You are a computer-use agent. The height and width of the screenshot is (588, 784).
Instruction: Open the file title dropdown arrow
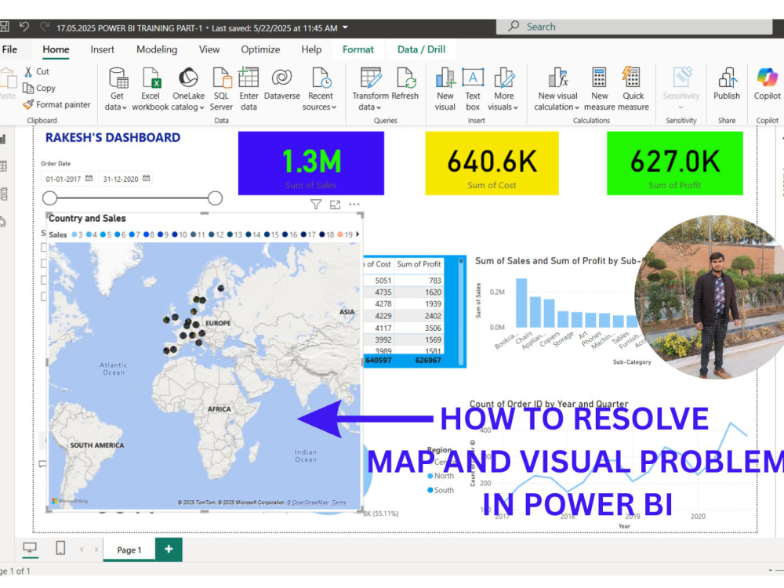click(x=345, y=28)
